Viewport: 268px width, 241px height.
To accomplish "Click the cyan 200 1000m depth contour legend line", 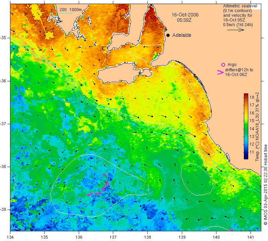I will 66,13.
